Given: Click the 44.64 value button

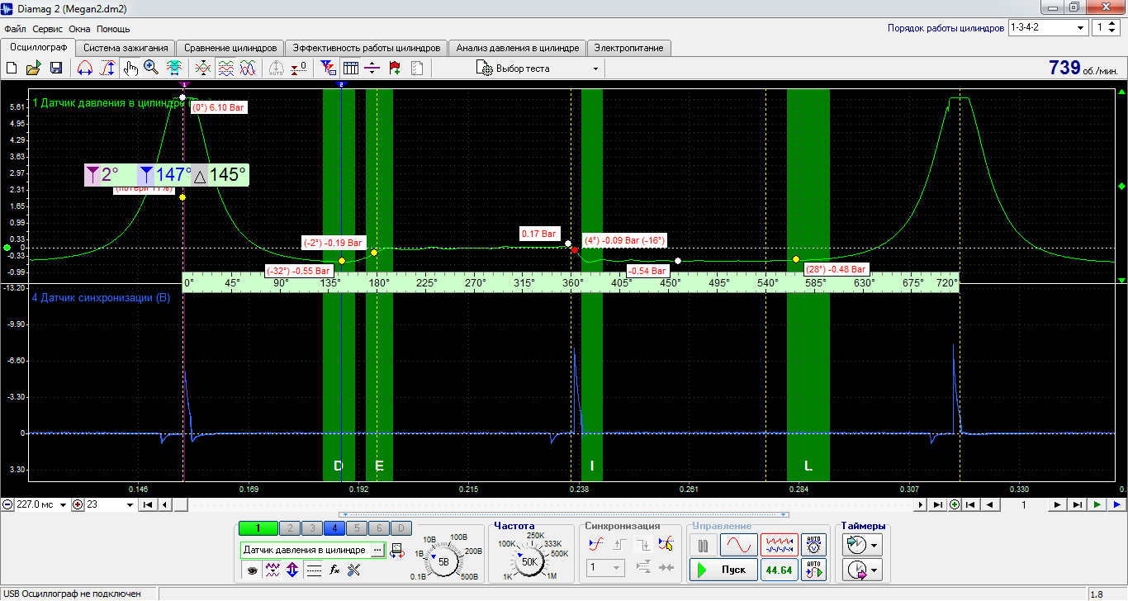Looking at the screenshot, I should pos(779,570).
